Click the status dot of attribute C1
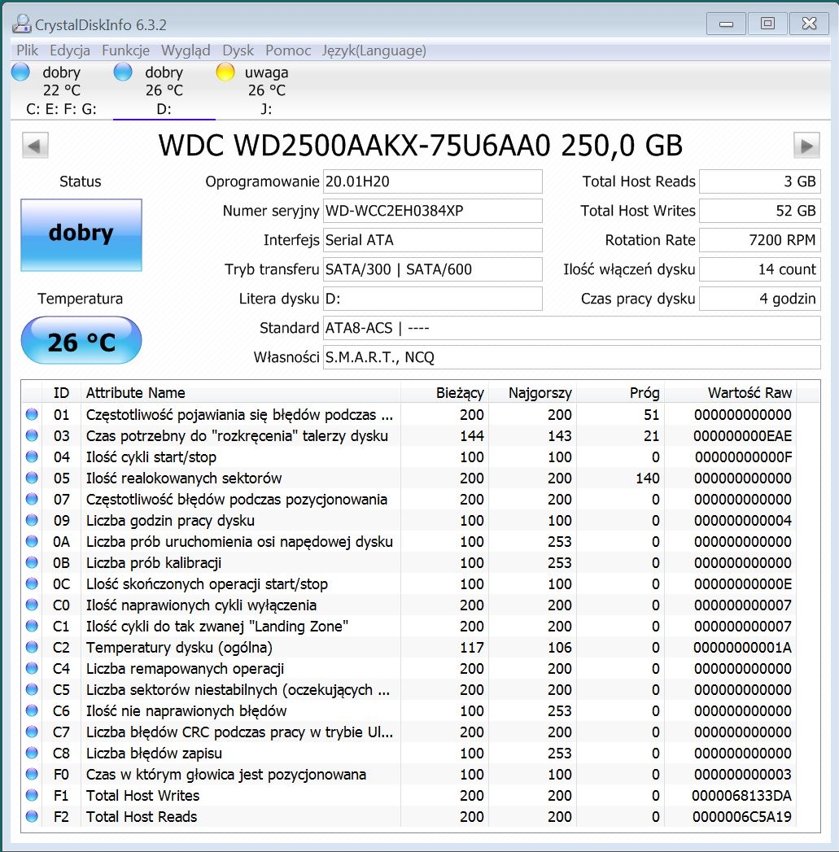839x852 pixels. (32, 627)
